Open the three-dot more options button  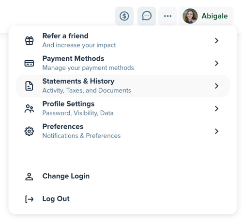click(167, 16)
